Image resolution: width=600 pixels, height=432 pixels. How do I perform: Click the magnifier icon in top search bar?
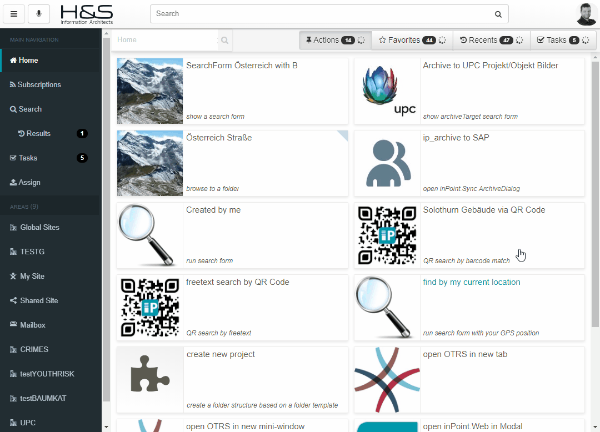click(498, 14)
